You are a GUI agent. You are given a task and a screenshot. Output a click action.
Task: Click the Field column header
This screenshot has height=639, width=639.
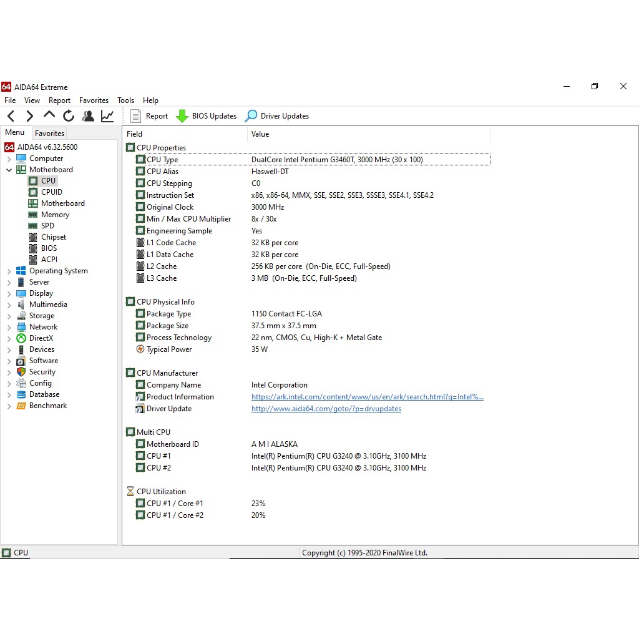(185, 134)
